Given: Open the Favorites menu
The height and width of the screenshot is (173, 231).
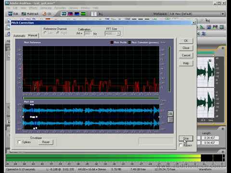Looking at the screenshot, I should click(60, 8).
